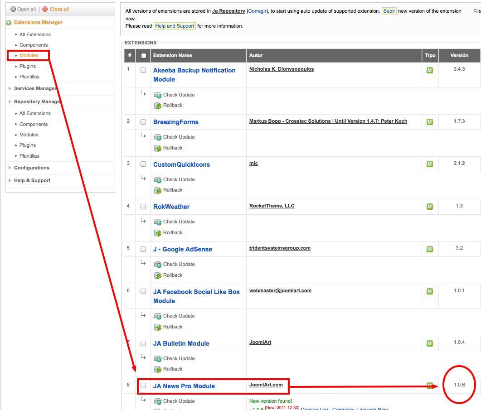This screenshot has width=481, height=410.
Task: Click the Close all text link
Action: pos(59,9)
